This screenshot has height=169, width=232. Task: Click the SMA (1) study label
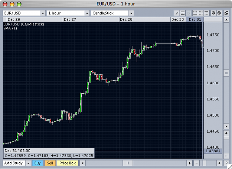pyautogui.click(x=10, y=28)
